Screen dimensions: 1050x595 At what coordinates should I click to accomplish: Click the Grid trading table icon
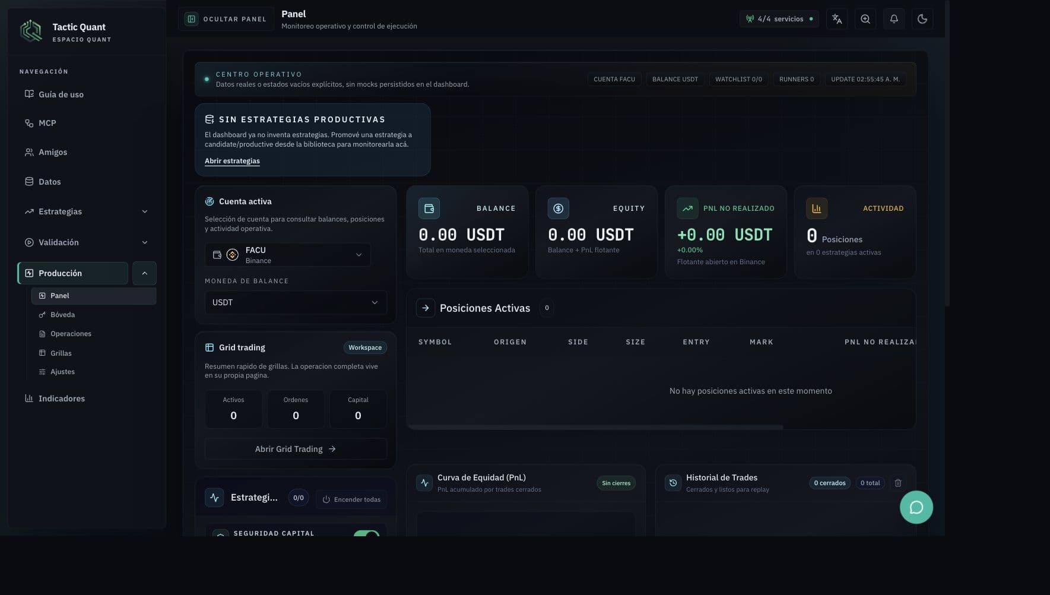(x=210, y=347)
